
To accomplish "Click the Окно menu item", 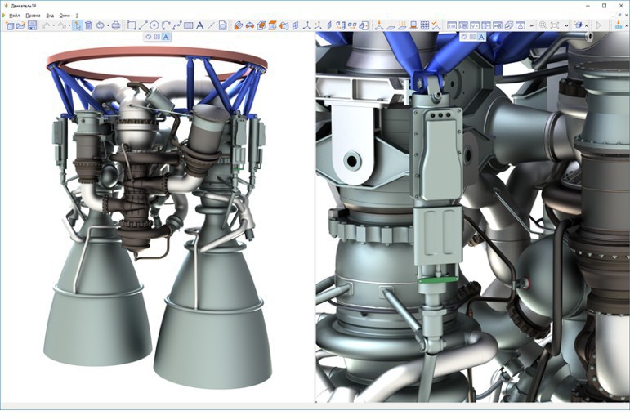I will (x=65, y=16).
